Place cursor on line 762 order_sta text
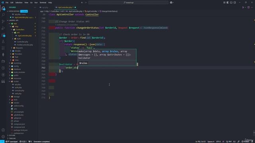This screenshot has height=143, width=255. 72,68
